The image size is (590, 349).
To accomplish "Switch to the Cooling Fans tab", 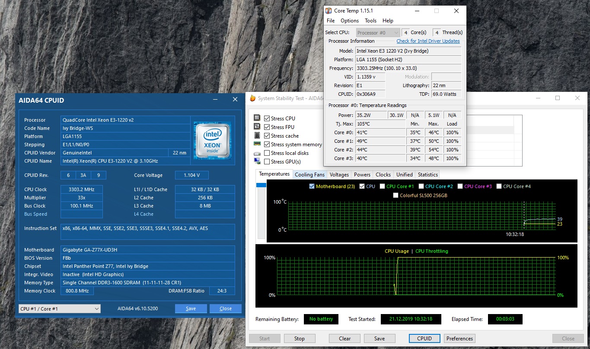I will pos(309,175).
